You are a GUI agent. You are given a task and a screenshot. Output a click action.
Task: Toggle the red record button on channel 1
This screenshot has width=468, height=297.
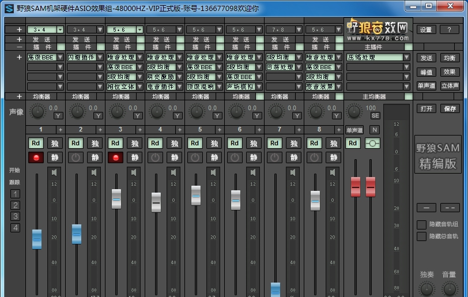click(x=36, y=157)
